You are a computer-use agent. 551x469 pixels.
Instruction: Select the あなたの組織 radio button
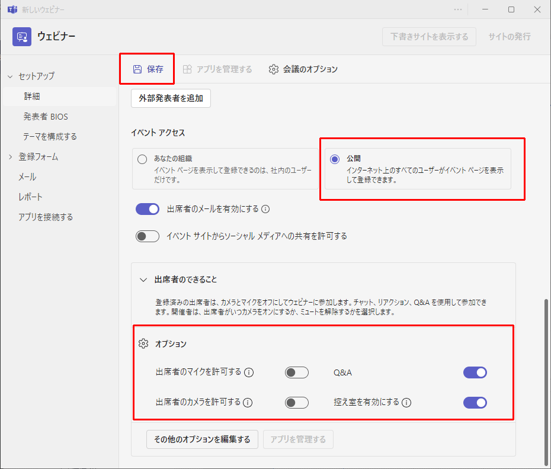[142, 159]
